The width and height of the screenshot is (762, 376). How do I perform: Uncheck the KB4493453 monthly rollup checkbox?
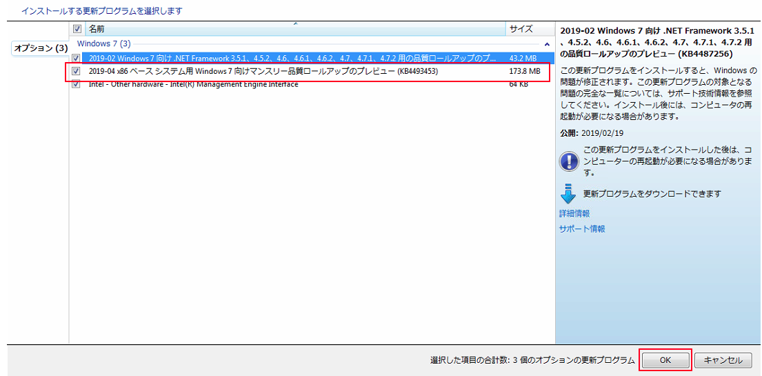(77, 71)
